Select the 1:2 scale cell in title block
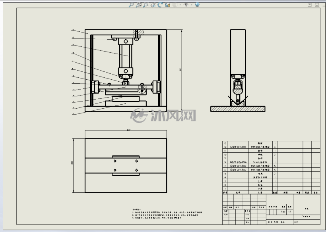Screen dimensions: 326x232 (290, 212)
